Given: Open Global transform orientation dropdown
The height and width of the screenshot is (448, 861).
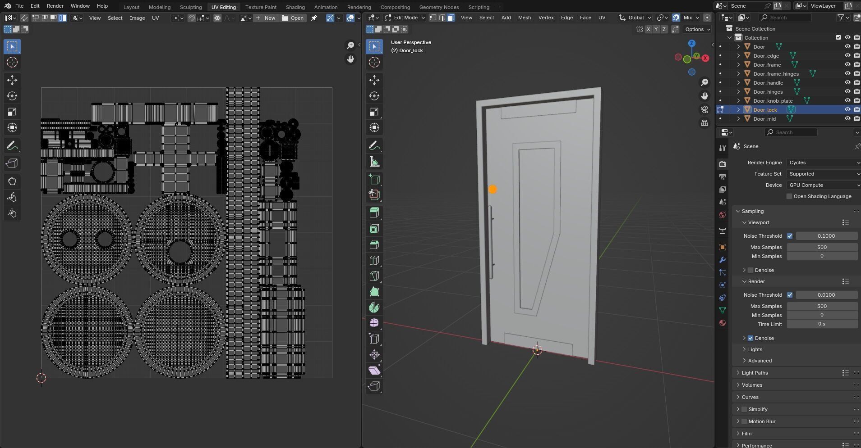Looking at the screenshot, I should point(635,18).
